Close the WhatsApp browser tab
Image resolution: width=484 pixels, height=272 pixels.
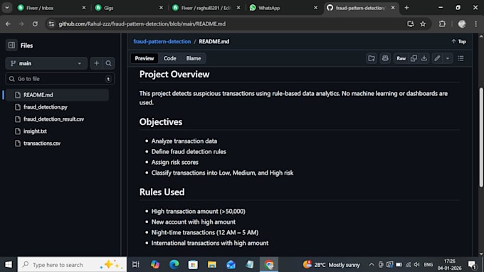point(315,8)
